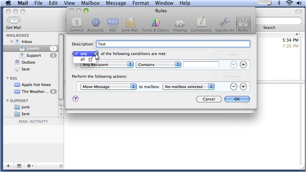Select the Apple Hot News RSS feed
This screenshot has width=306, height=172.
[x=33, y=85]
